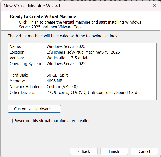The width and height of the screenshot is (161, 157).
Task: Click the Location: label
Action: 18,52
